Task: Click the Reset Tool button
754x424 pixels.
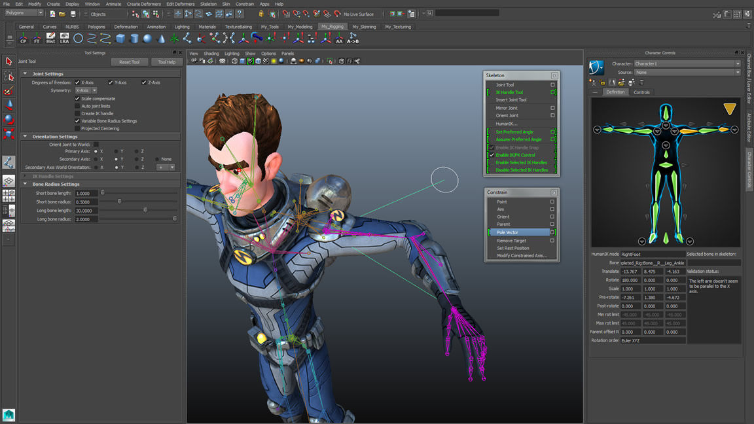Action: 130,62
